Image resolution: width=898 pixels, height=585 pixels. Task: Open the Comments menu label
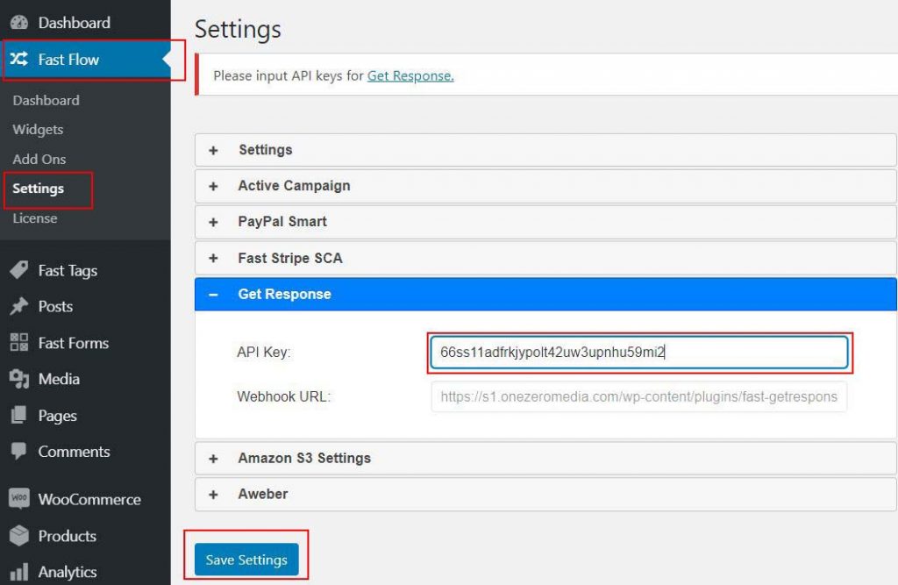point(74,452)
